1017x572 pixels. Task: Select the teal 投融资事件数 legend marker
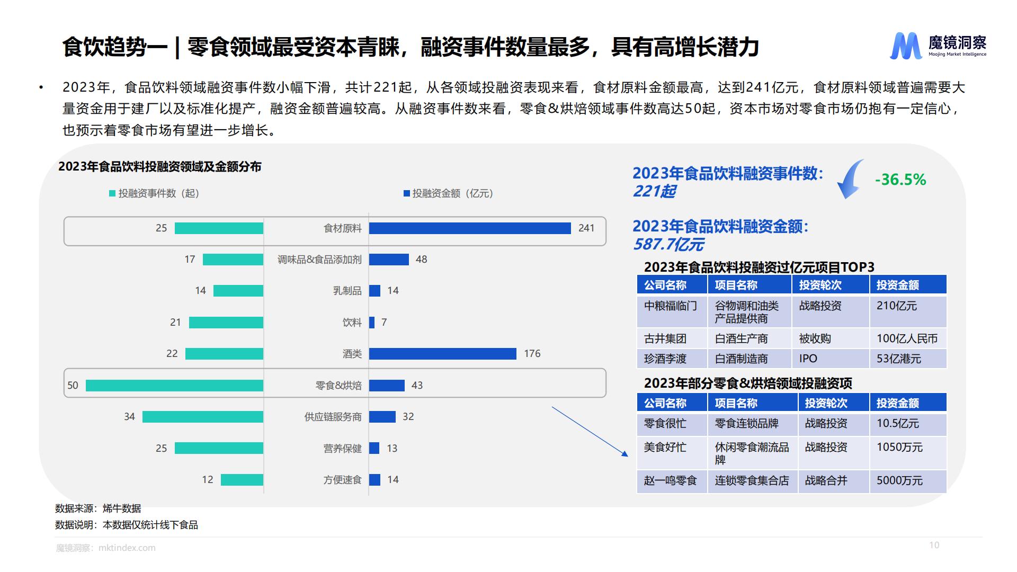click(x=112, y=194)
